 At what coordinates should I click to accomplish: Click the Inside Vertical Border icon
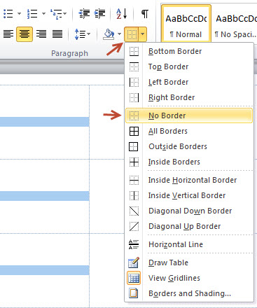(134, 195)
